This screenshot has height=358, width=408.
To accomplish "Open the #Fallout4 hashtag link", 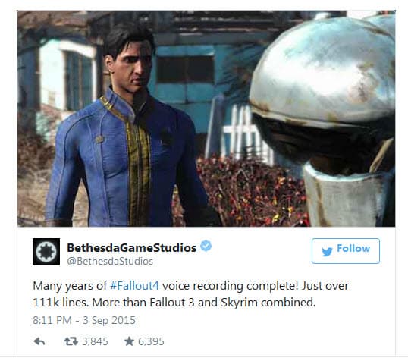I will coord(134,286).
